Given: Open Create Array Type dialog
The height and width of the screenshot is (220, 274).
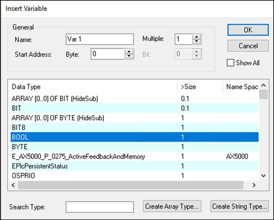Looking at the screenshot, I should (x=172, y=207).
